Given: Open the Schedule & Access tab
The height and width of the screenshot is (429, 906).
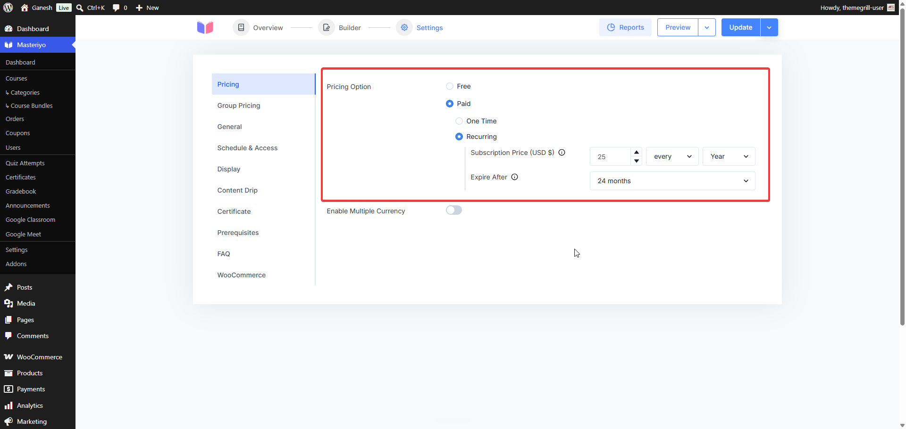Looking at the screenshot, I should click(x=263, y=148).
